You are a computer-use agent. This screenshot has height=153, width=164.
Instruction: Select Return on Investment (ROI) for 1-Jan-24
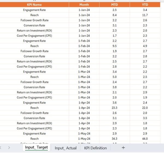click(34, 30)
